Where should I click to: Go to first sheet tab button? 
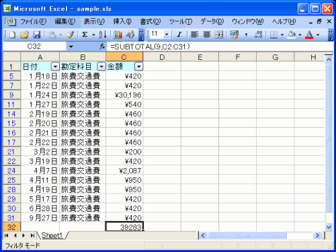click(x=6, y=235)
